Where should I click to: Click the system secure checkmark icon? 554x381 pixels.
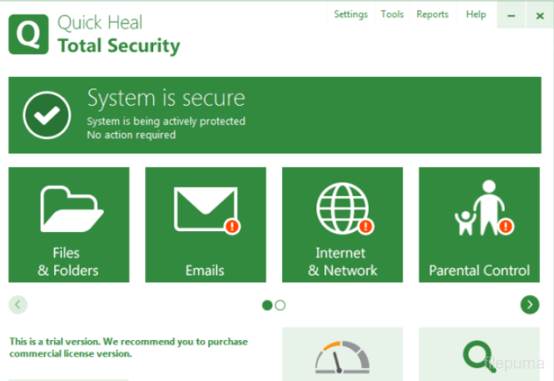[x=47, y=116]
